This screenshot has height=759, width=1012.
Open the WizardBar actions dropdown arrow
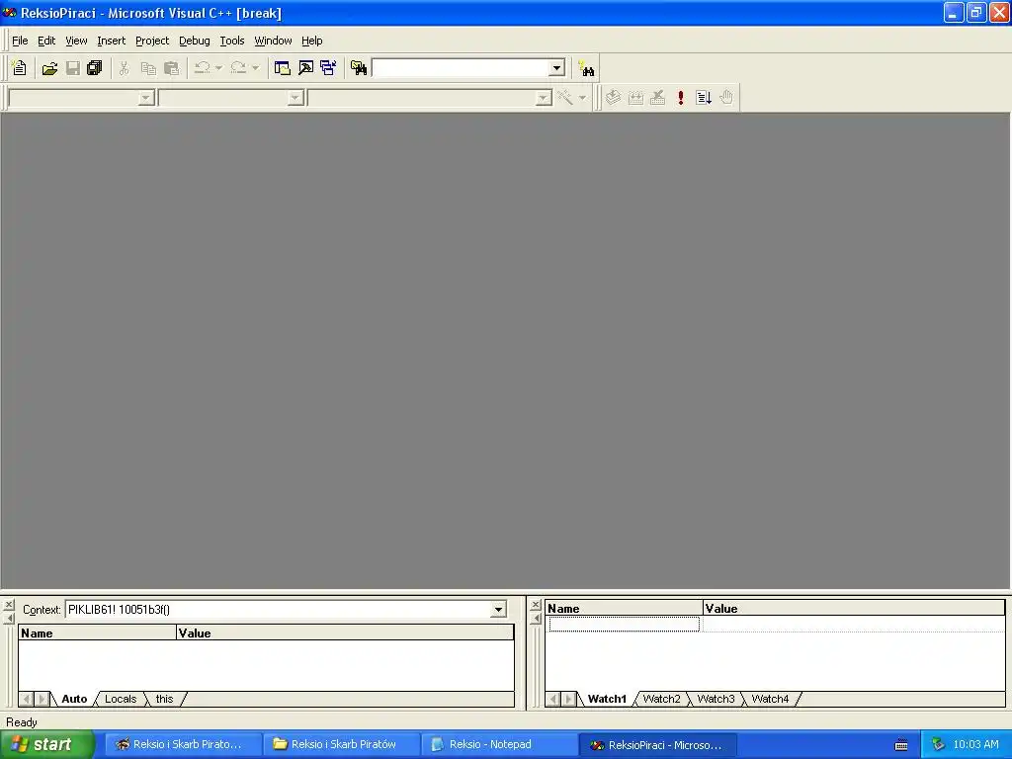coord(582,98)
